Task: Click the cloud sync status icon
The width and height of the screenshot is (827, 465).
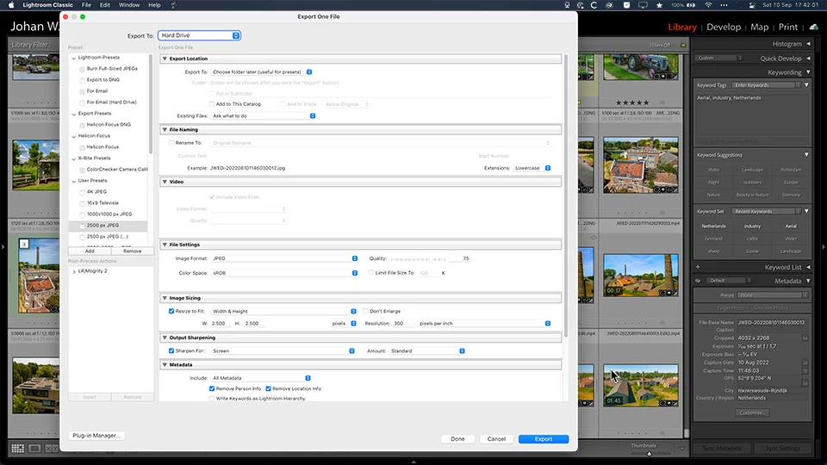Action: pyautogui.click(x=814, y=27)
